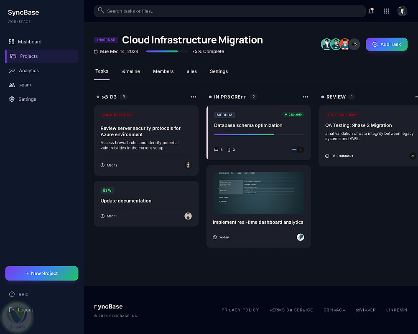
Task: Click the search magnifier icon
Action: click(x=100, y=10)
